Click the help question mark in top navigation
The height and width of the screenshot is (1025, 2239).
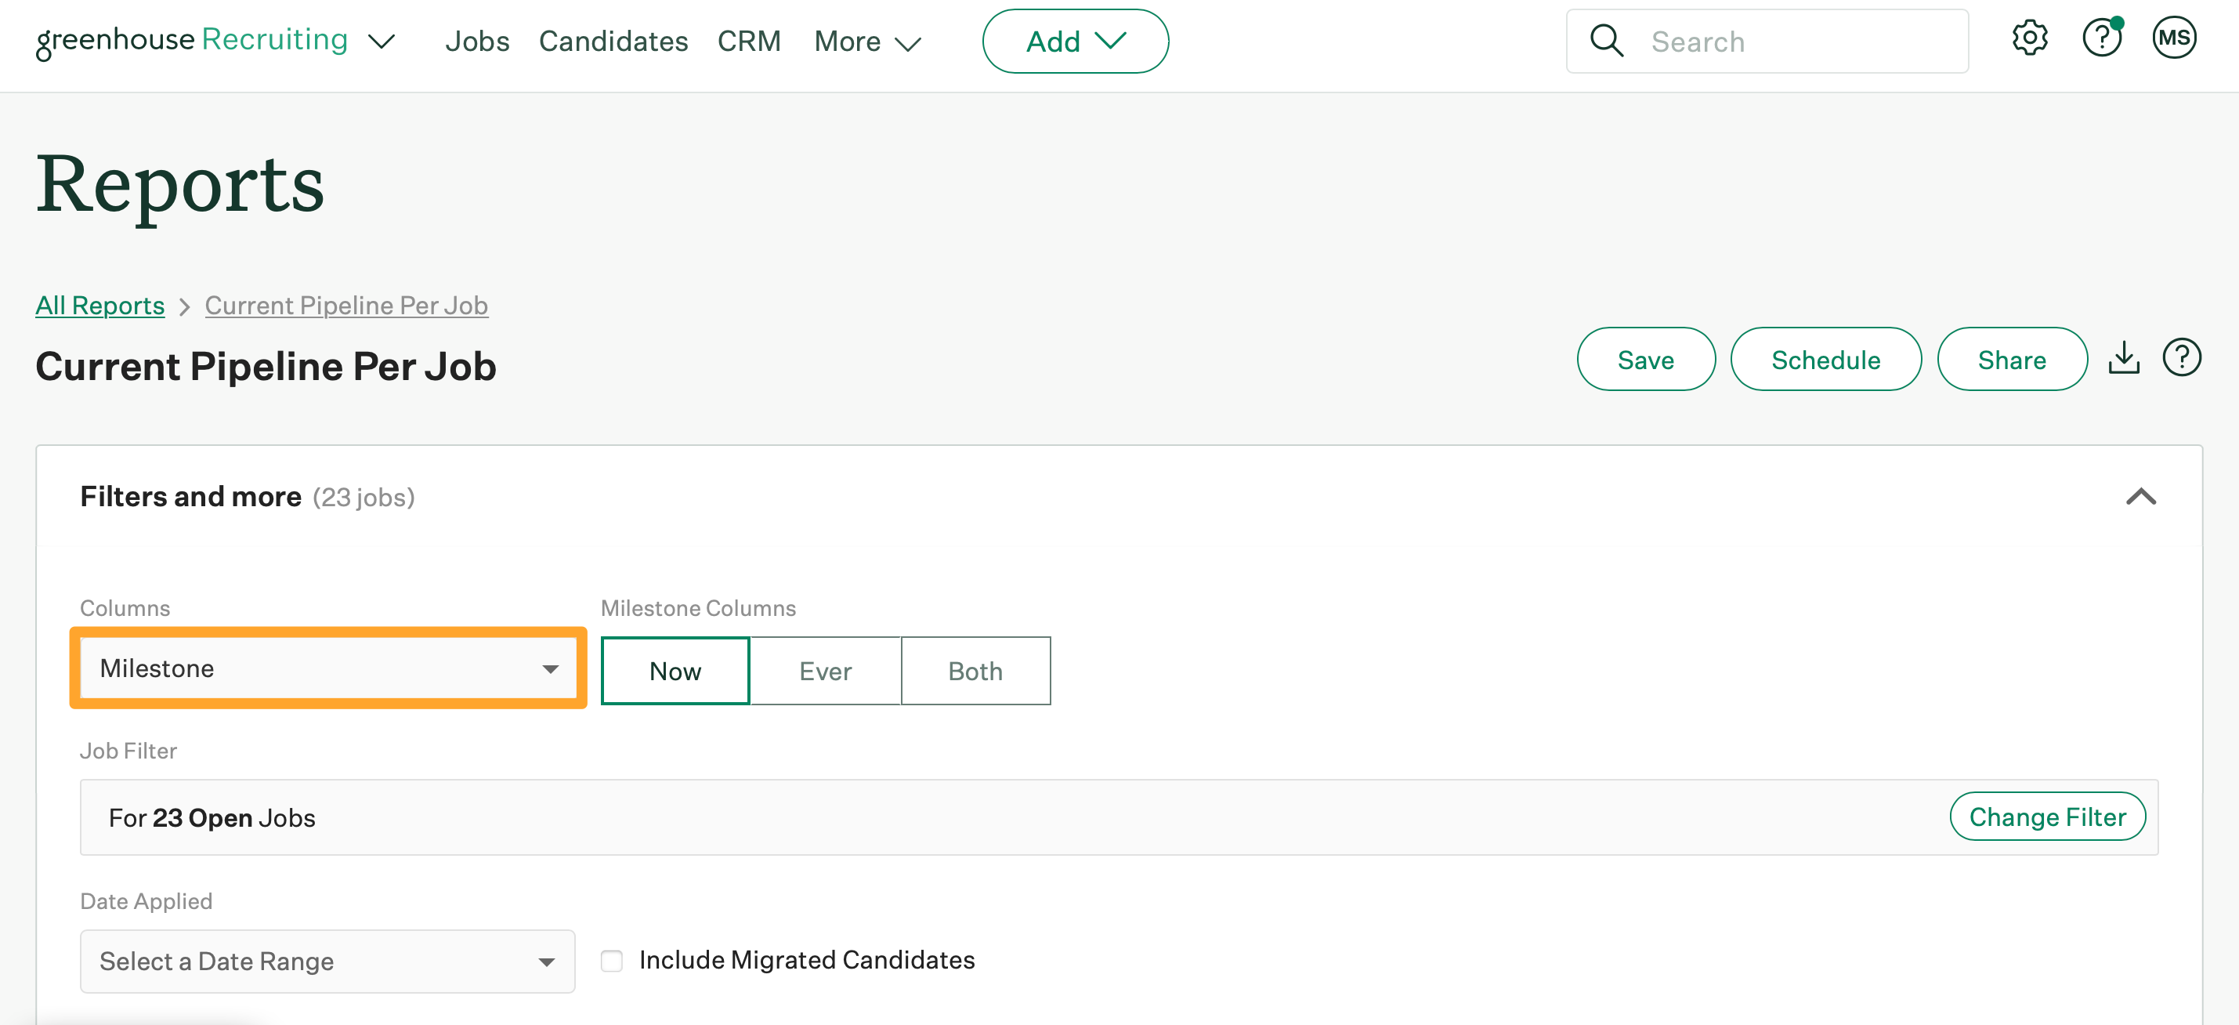tap(2101, 39)
